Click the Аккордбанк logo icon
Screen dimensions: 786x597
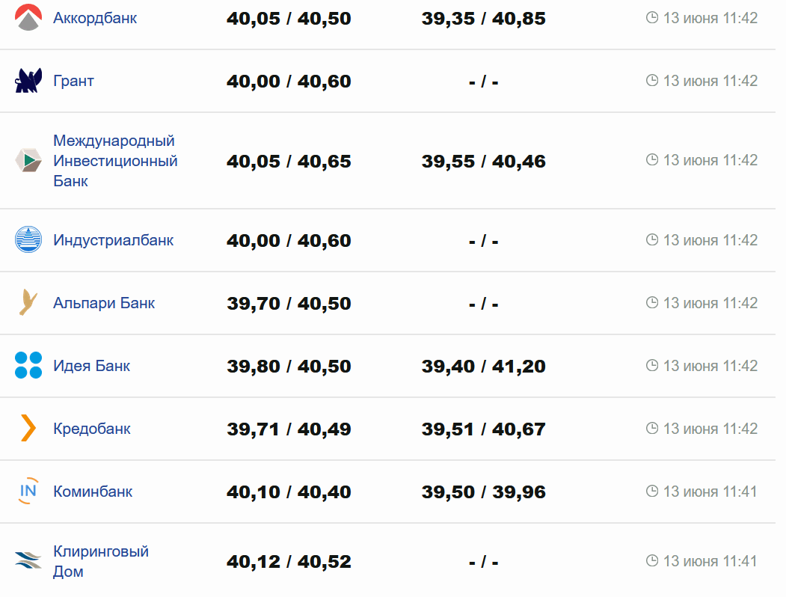(28, 17)
